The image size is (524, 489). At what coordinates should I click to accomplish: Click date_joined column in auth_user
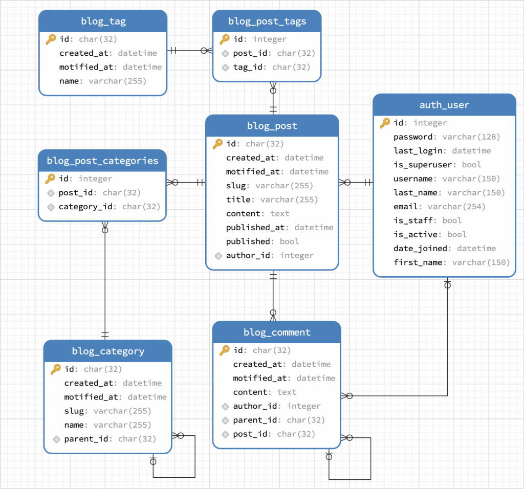[x=445, y=249]
